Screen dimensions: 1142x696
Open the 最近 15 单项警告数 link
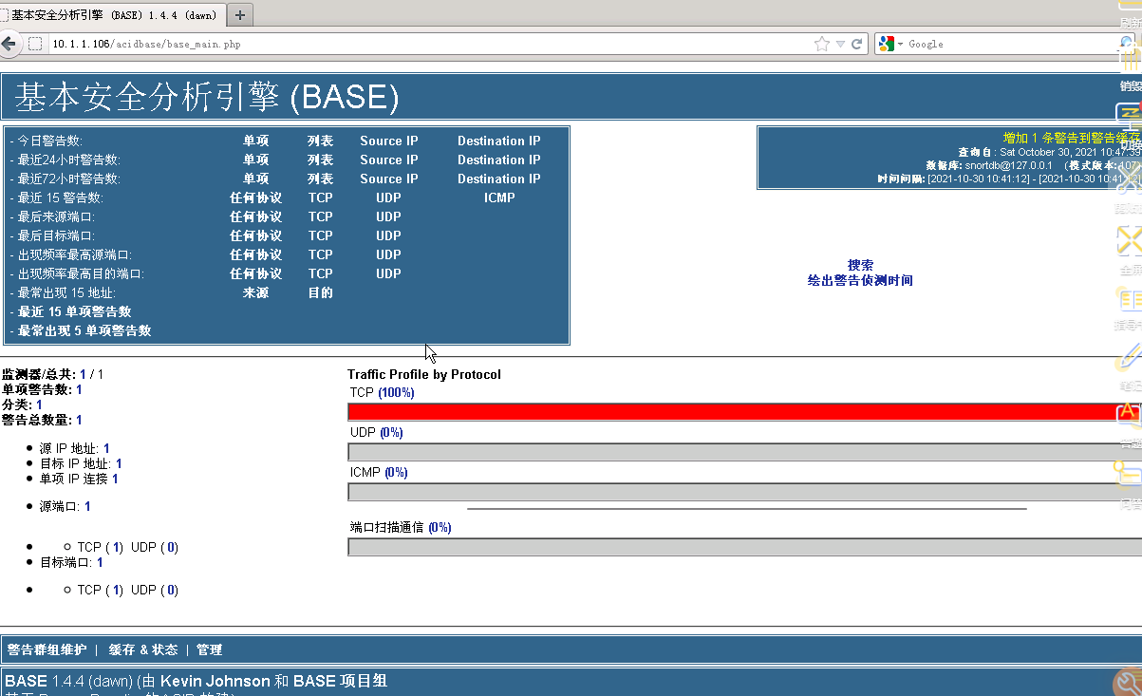pos(74,311)
